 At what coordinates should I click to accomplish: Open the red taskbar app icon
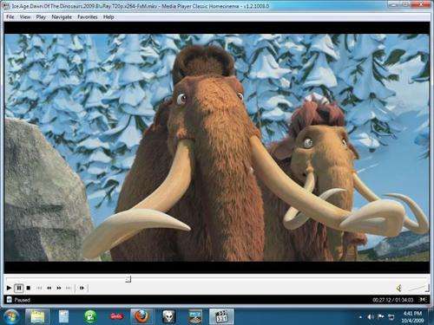pos(116,316)
